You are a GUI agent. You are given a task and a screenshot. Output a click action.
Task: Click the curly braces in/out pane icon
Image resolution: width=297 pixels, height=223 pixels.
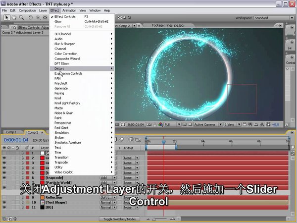coord(15,219)
